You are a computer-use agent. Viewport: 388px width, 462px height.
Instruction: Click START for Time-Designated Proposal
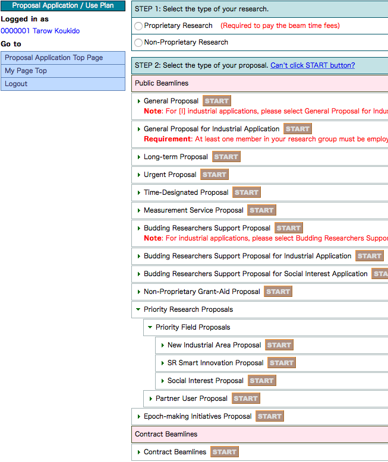246,192
